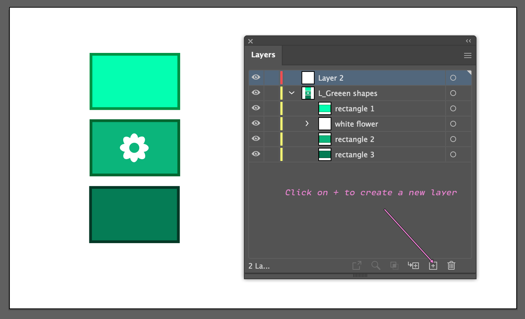Screen dimensions: 525x319
Task: Collapse the L_Greeen shapes layer
Action: click(292, 93)
